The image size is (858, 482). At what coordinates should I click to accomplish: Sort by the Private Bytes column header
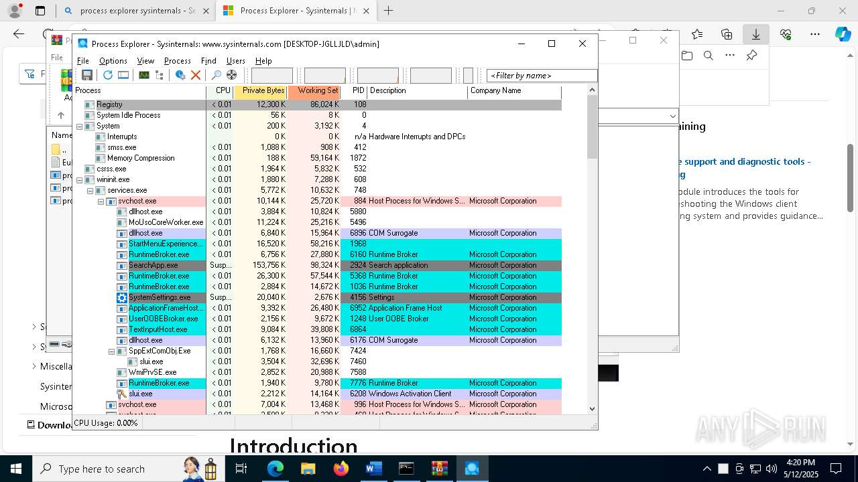260,91
